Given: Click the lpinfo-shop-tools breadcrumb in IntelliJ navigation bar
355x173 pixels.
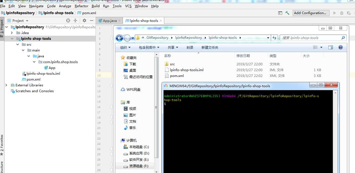Looking at the screenshot, I should 56,13.
